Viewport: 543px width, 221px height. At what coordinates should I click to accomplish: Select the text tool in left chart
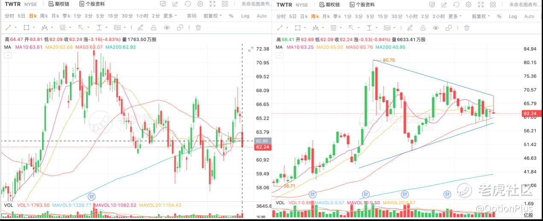99,28
